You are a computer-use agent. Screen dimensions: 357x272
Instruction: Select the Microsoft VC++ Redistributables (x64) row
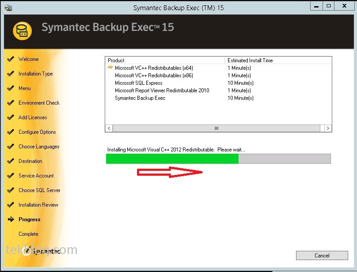[x=218, y=68]
